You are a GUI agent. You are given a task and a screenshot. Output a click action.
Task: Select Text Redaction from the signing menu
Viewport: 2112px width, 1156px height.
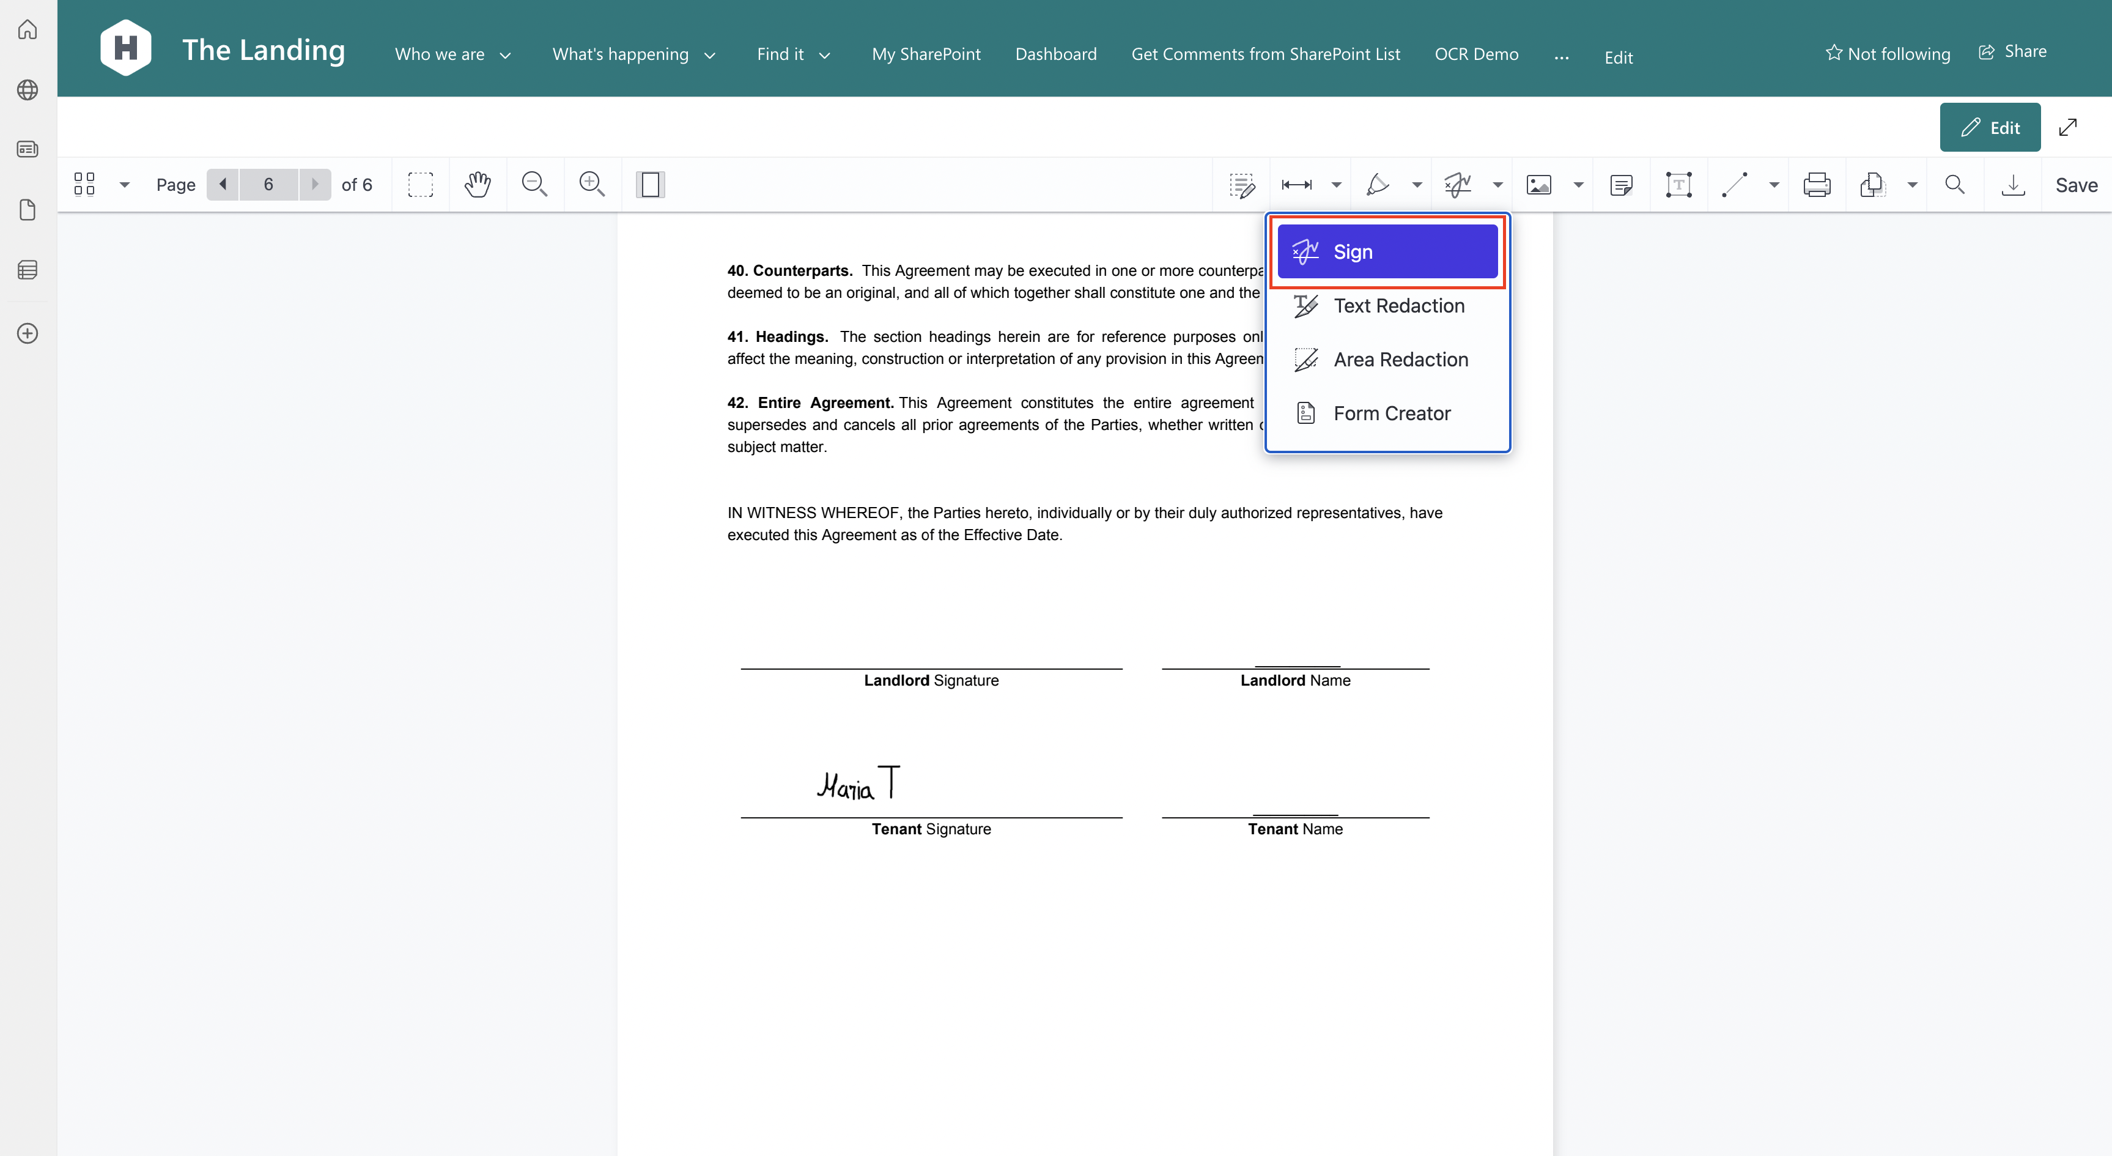1398,305
